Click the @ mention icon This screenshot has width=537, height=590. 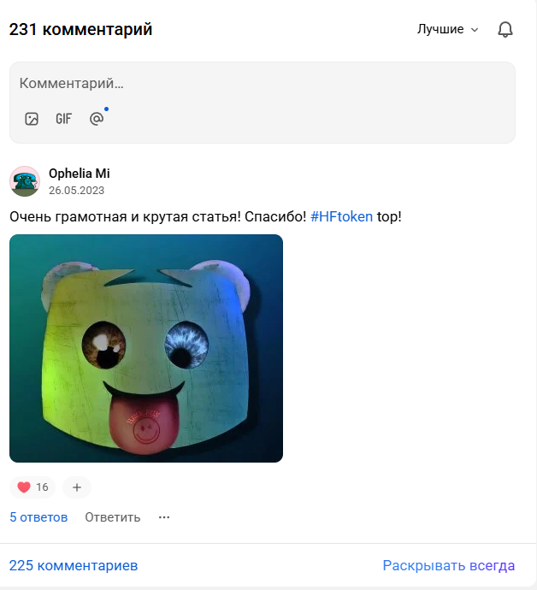(x=97, y=119)
